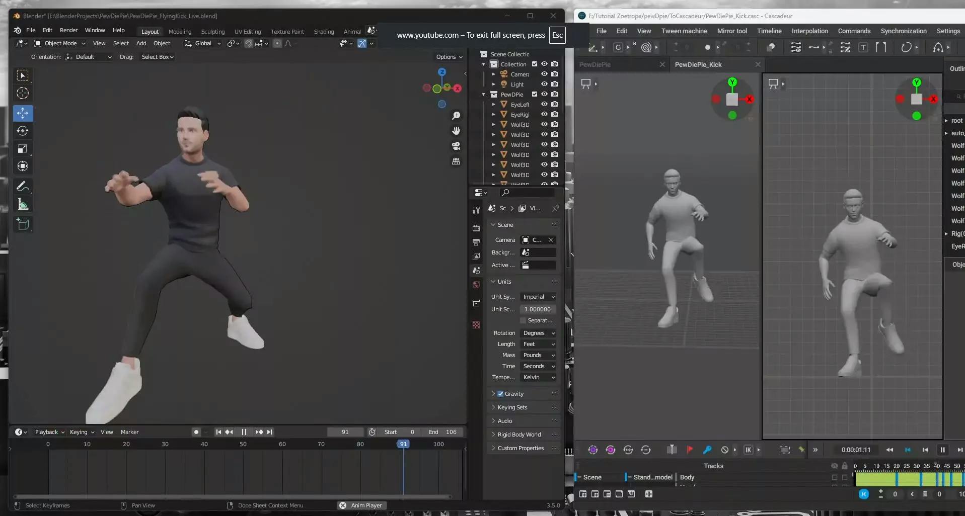Open the Render properties tab icon
The width and height of the screenshot is (965, 516).
click(x=476, y=228)
